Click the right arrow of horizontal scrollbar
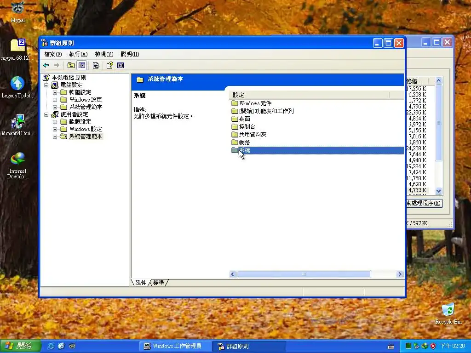 (x=400, y=274)
